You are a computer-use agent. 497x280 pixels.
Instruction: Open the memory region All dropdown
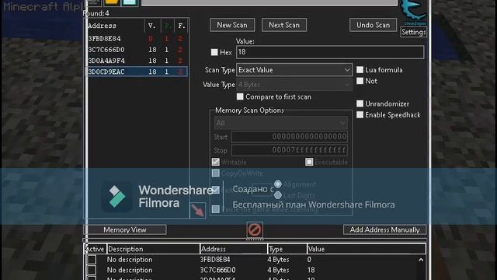(280, 123)
